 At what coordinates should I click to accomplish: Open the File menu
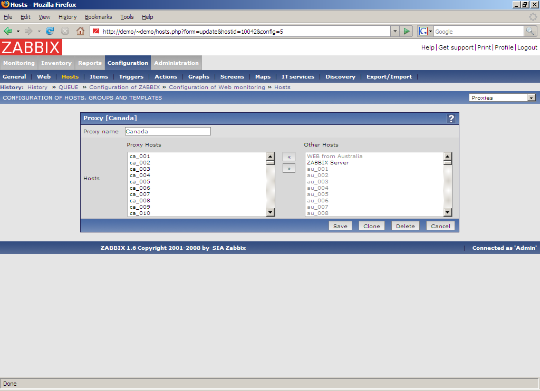coord(8,17)
